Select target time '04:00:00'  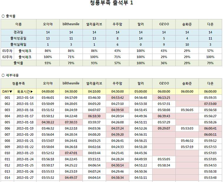(x=48, y=91)
